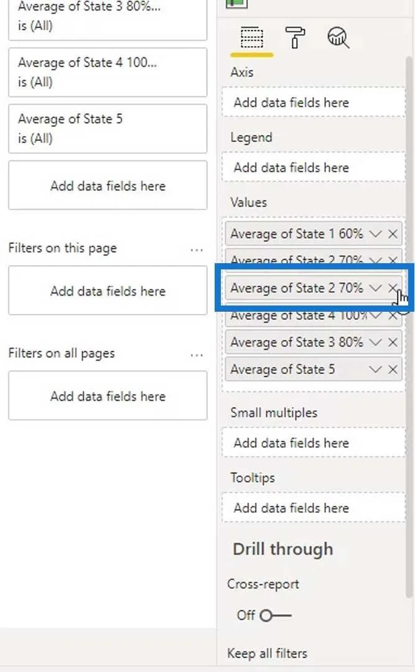Open more options for Filters on this page
Viewport: 415px width, 672px height.
197,250
